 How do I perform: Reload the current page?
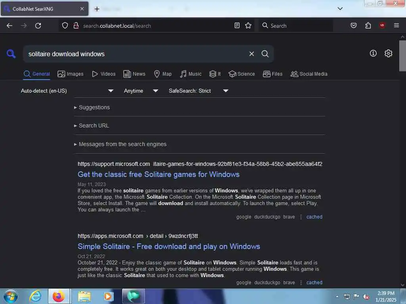[38, 26]
